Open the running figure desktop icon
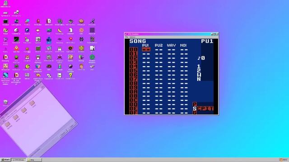Viewport: 289px width, 162px height. tap(92, 21)
